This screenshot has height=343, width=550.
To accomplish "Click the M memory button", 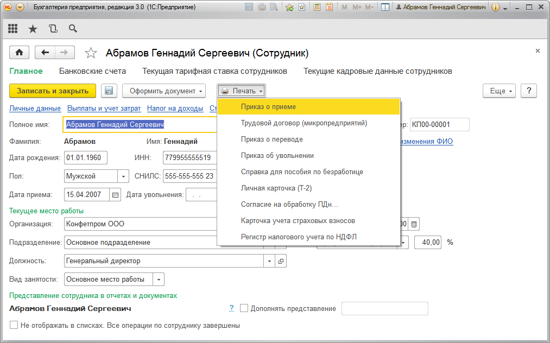I will [344, 7].
